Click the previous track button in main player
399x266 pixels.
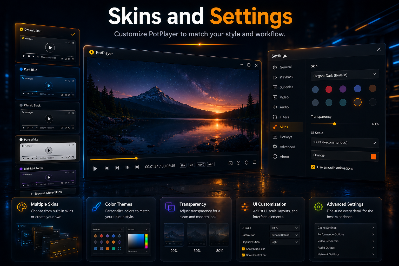(x=107, y=168)
